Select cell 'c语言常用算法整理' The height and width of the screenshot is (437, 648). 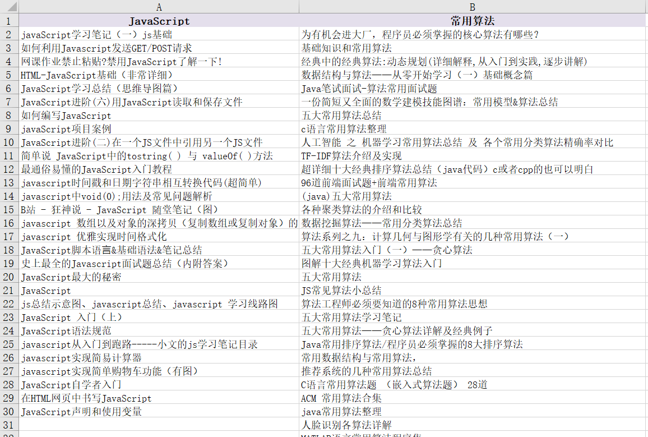(473, 128)
